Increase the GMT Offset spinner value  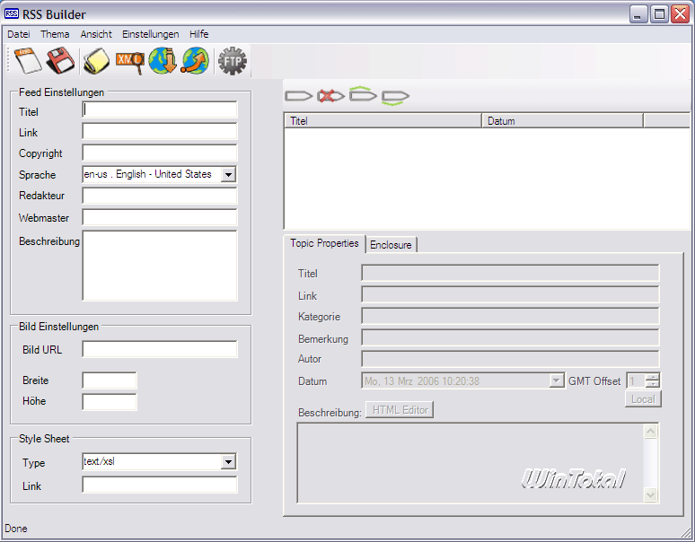(653, 377)
